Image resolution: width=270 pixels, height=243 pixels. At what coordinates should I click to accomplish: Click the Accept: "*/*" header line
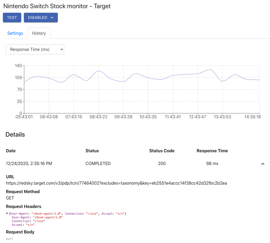coord(23,225)
